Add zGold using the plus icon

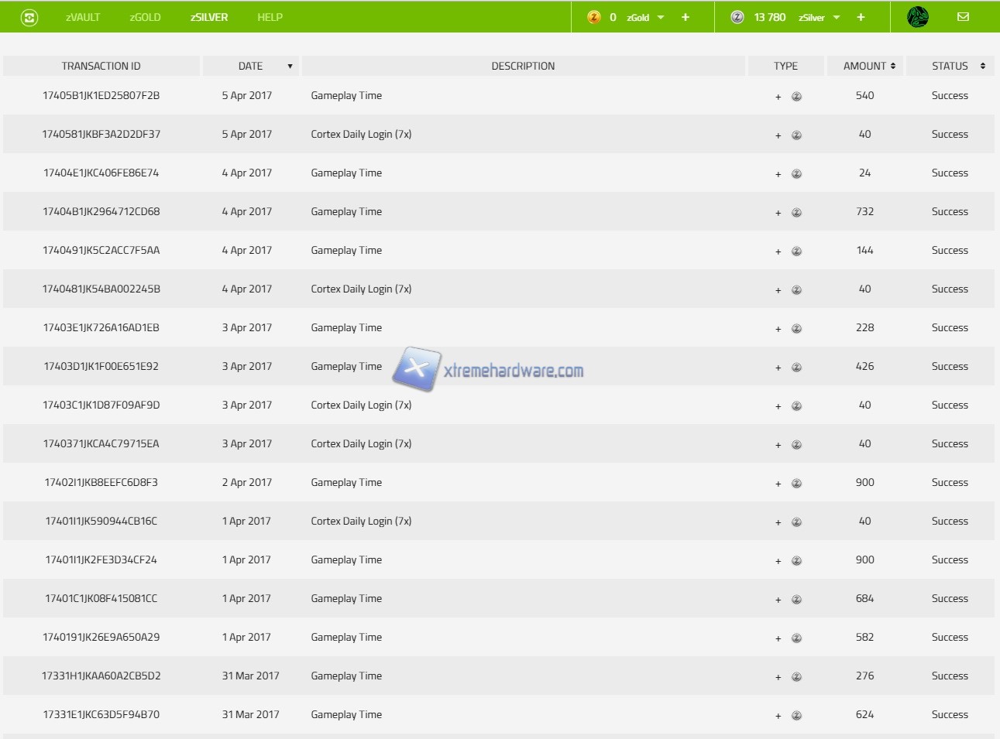click(686, 17)
